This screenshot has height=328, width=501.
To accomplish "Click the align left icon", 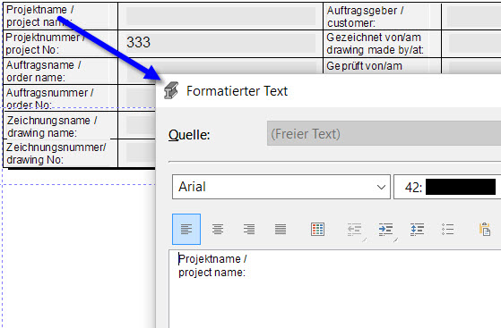I will pyautogui.click(x=186, y=229).
